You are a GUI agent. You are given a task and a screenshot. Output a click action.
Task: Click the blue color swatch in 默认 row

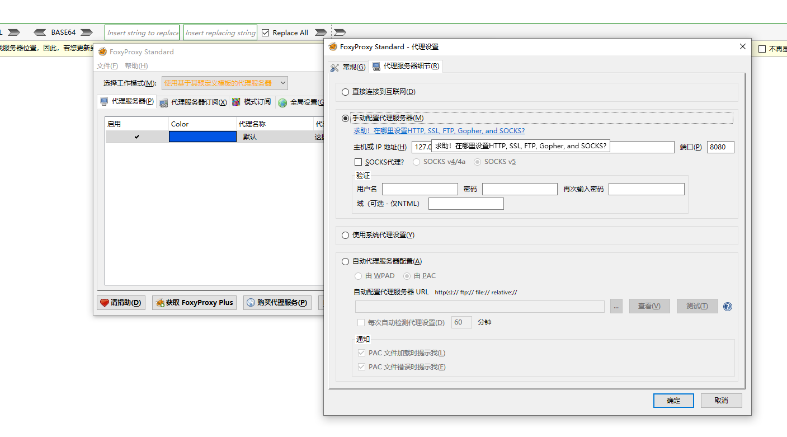coord(202,137)
